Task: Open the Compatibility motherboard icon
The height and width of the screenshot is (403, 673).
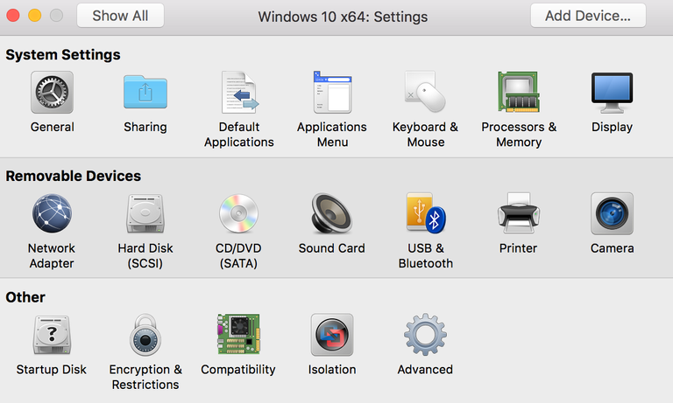Action: 238,334
